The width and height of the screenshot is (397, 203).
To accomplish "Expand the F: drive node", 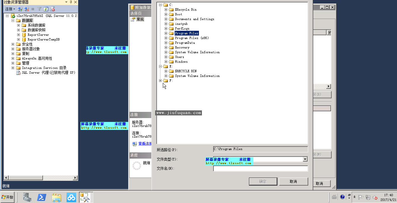I will [x=160, y=80].
